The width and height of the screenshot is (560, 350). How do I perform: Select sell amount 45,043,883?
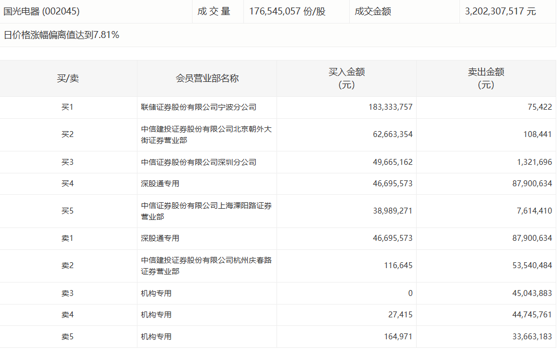(x=532, y=293)
